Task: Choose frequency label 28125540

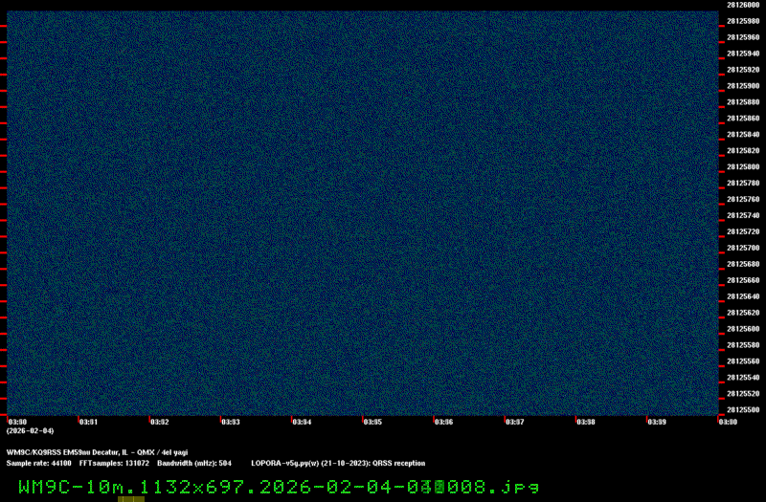Action: pos(743,378)
